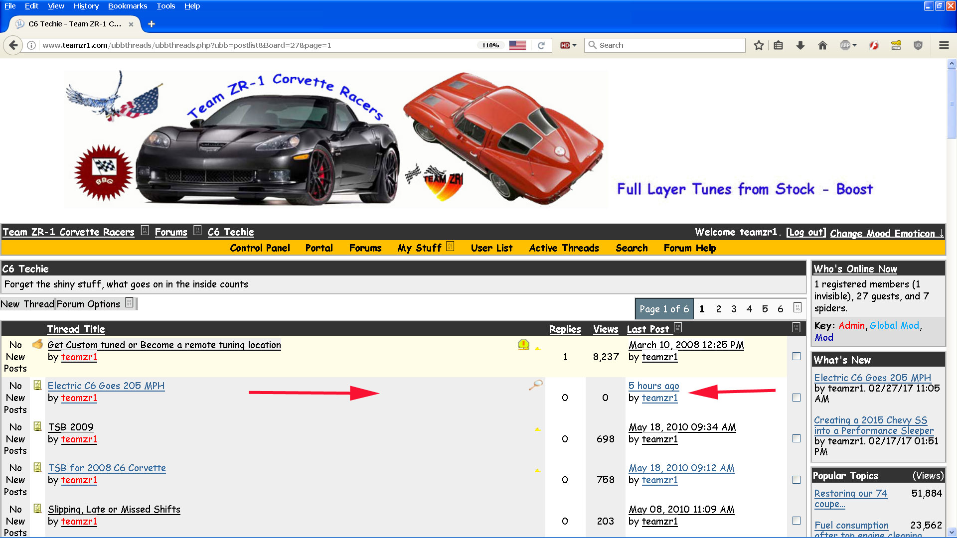957x538 pixels.
Task: Click the vertical page scrollbar thumb
Action: [952, 104]
